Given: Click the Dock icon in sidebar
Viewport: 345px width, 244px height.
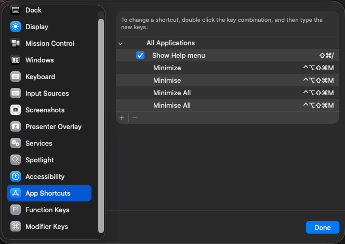Looking at the screenshot, I should point(16,10).
